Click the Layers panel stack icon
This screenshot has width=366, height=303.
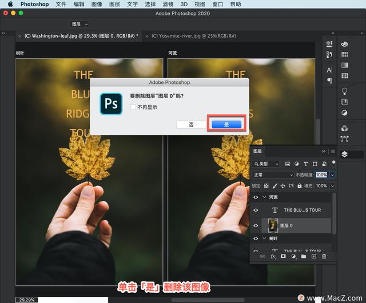(x=344, y=154)
